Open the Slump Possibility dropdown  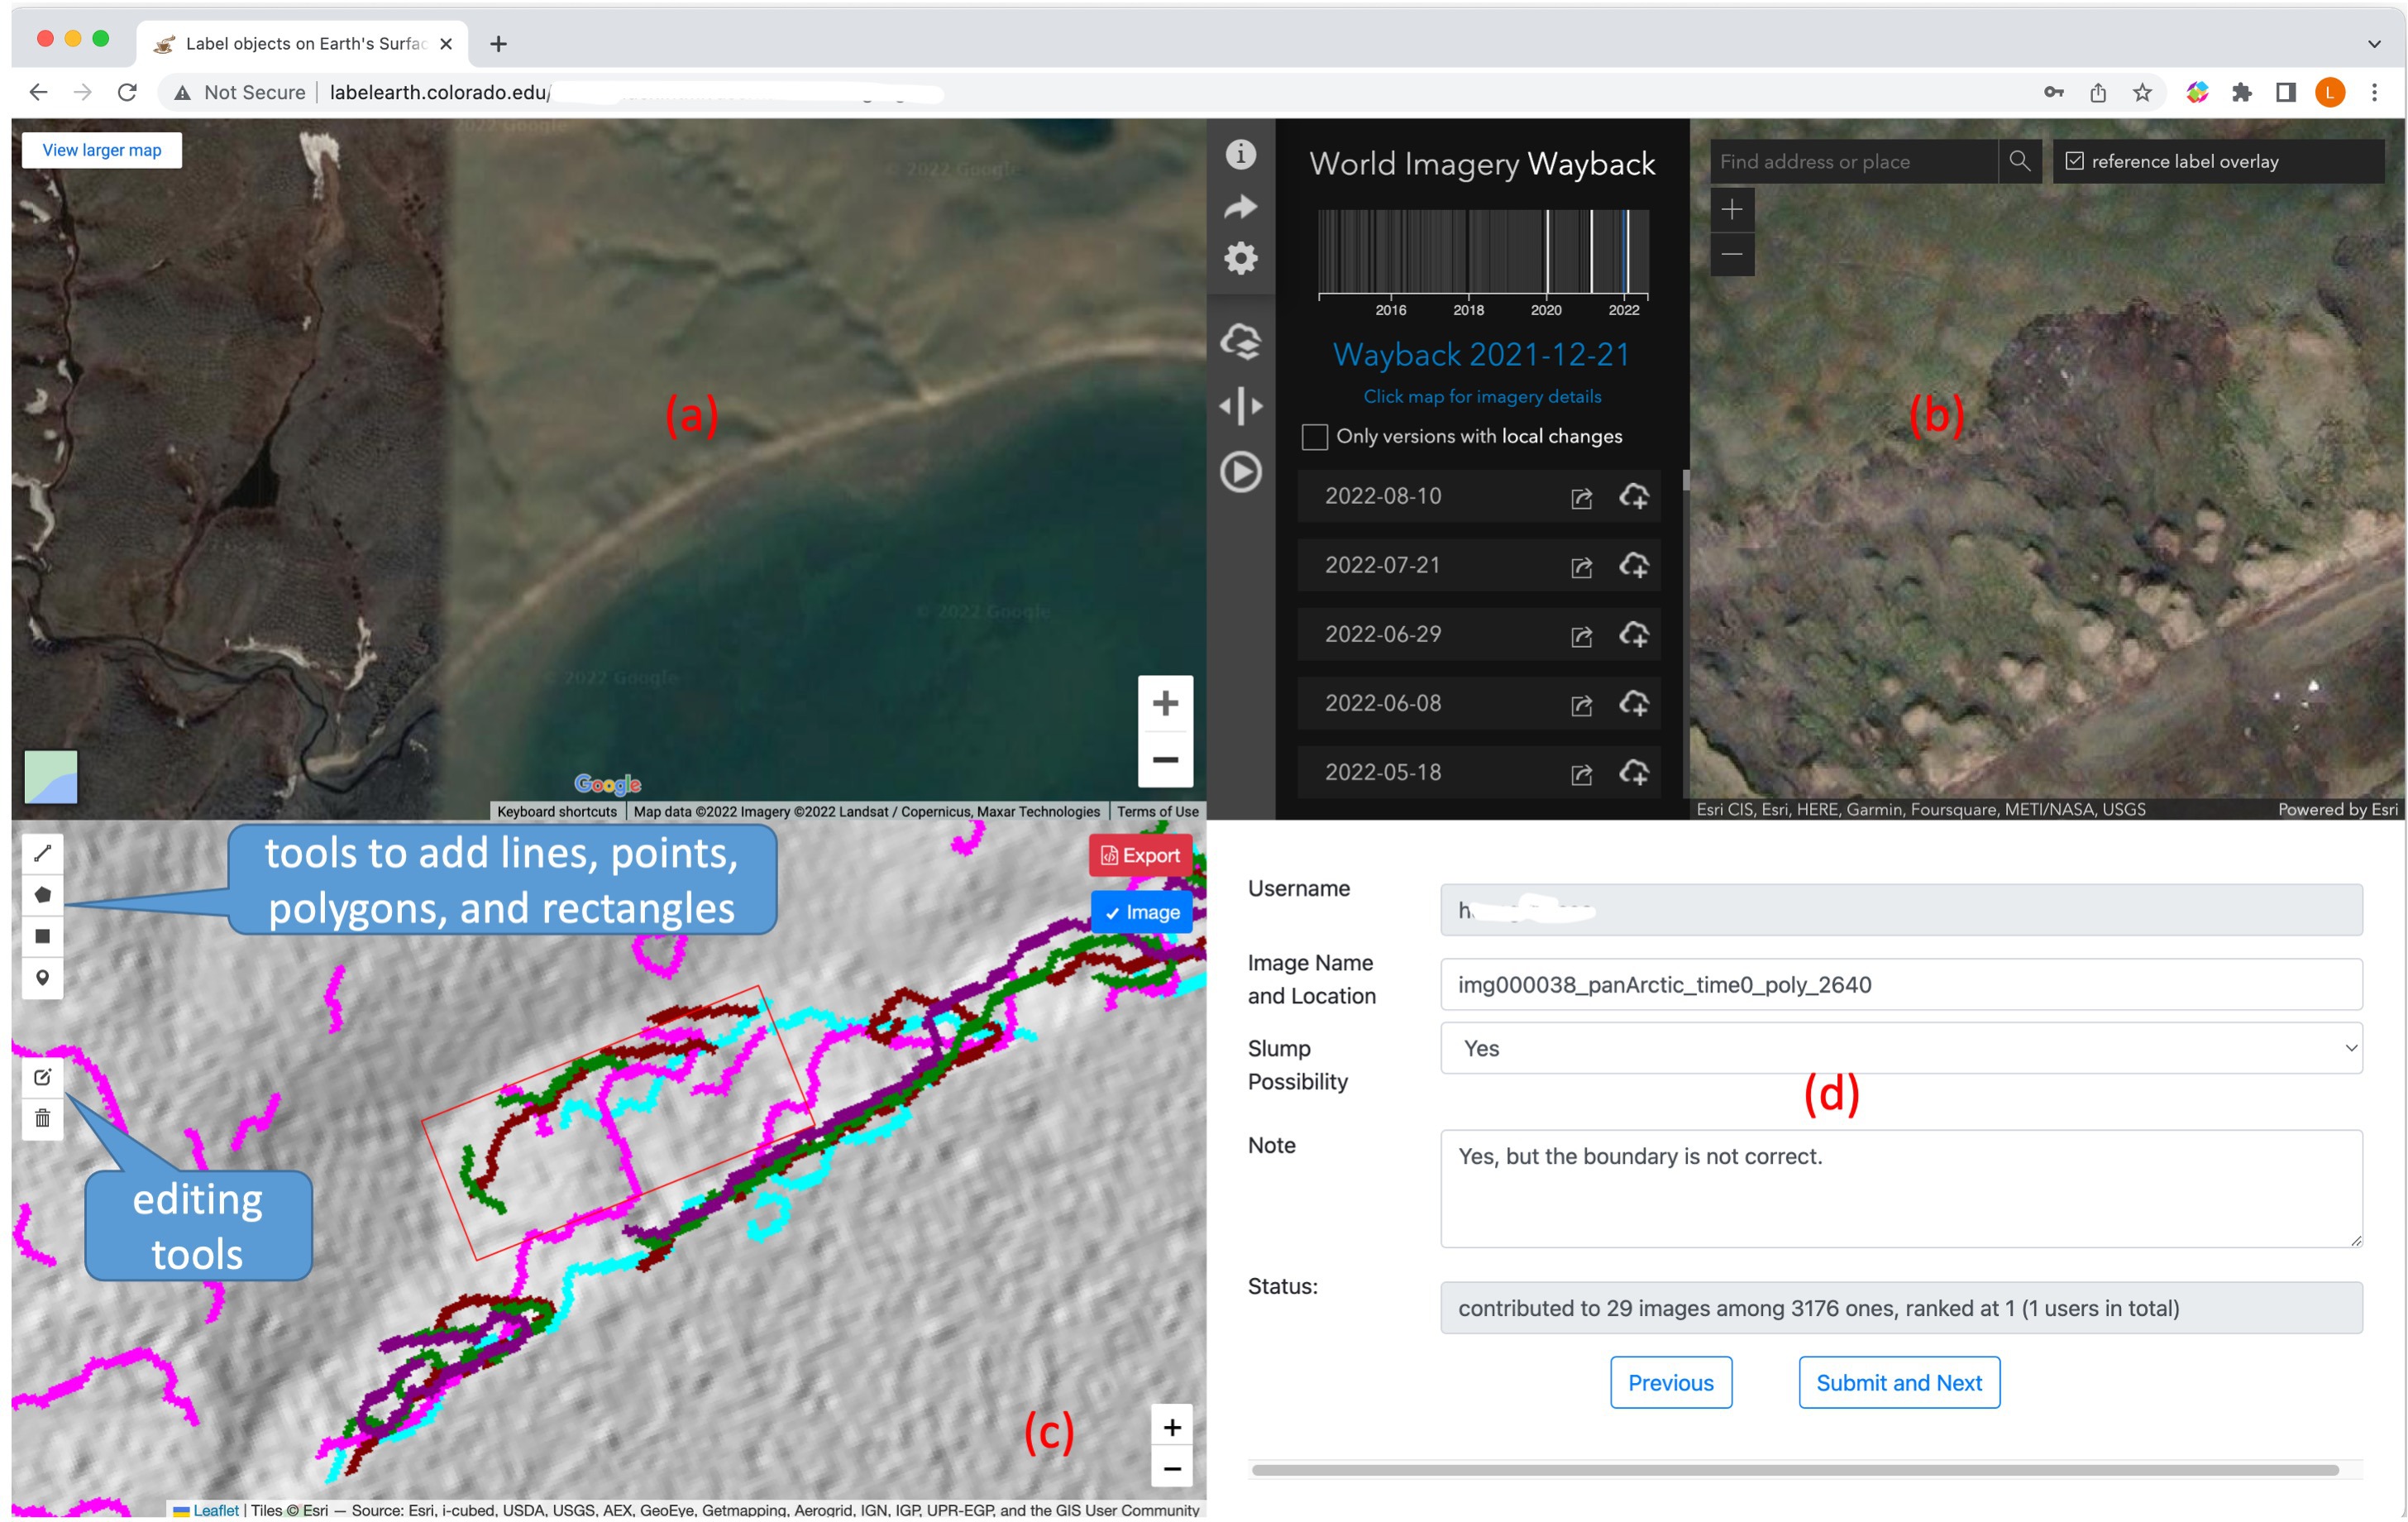coord(1900,1048)
